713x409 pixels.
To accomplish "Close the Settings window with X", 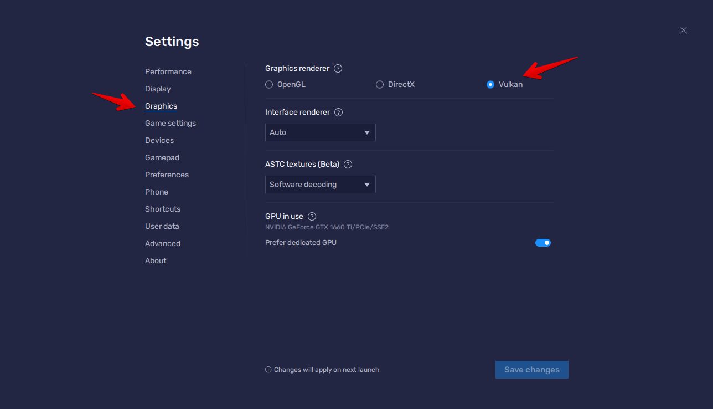I will [684, 30].
